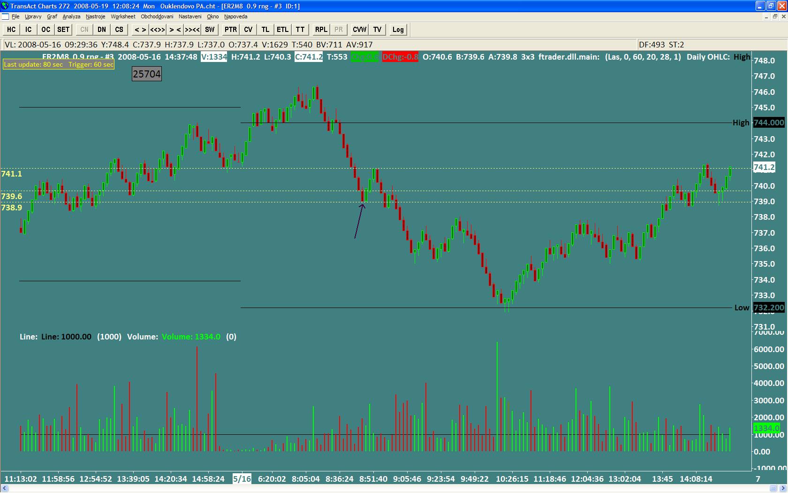This screenshot has height=493, width=788.
Task: Click the Low 732.200 price label
Action: pyautogui.click(x=768, y=308)
